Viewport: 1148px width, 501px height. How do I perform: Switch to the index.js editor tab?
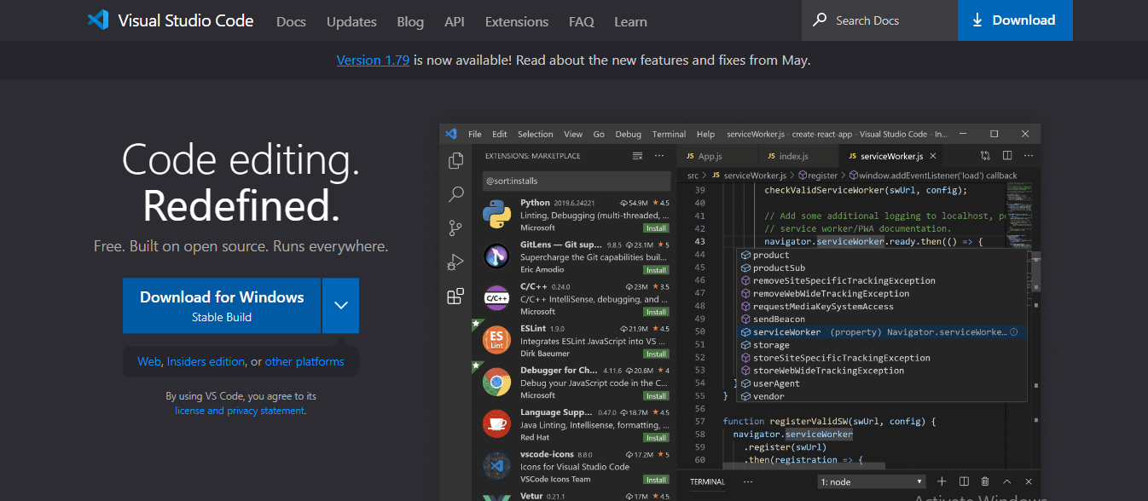point(793,157)
